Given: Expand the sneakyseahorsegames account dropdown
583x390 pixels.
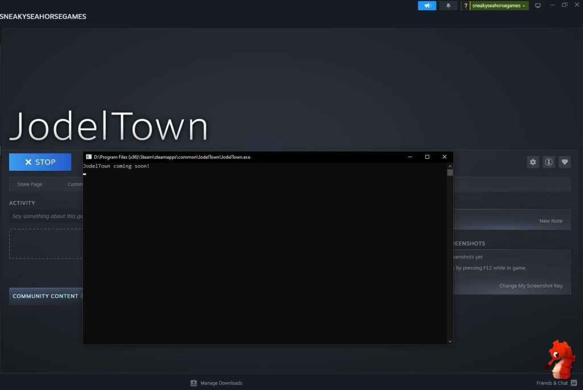Looking at the screenshot, I should coord(499,6).
